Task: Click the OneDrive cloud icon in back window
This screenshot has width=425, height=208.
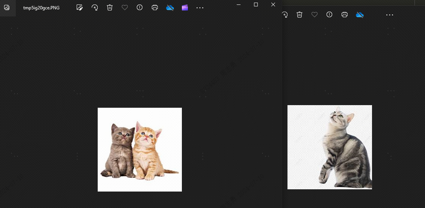Action: click(x=360, y=15)
